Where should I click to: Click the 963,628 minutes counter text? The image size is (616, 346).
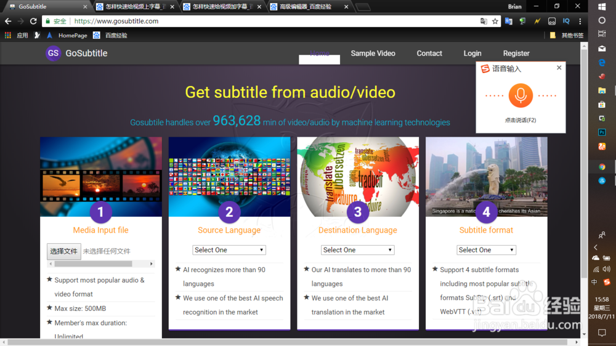point(237,121)
